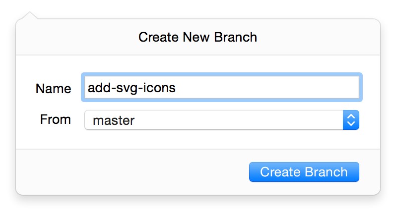397x218 pixels.
Task: Click the blue up-down arrows on From selector
Action: (x=350, y=120)
